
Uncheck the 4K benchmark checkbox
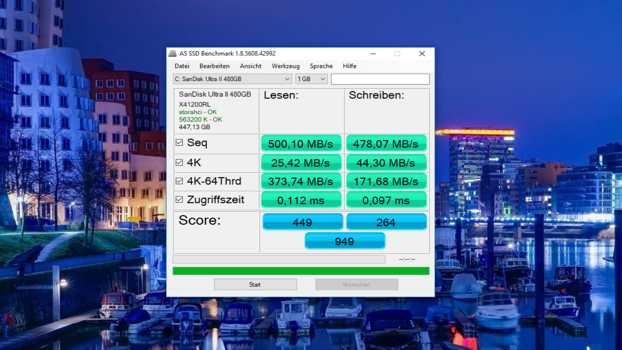179,162
